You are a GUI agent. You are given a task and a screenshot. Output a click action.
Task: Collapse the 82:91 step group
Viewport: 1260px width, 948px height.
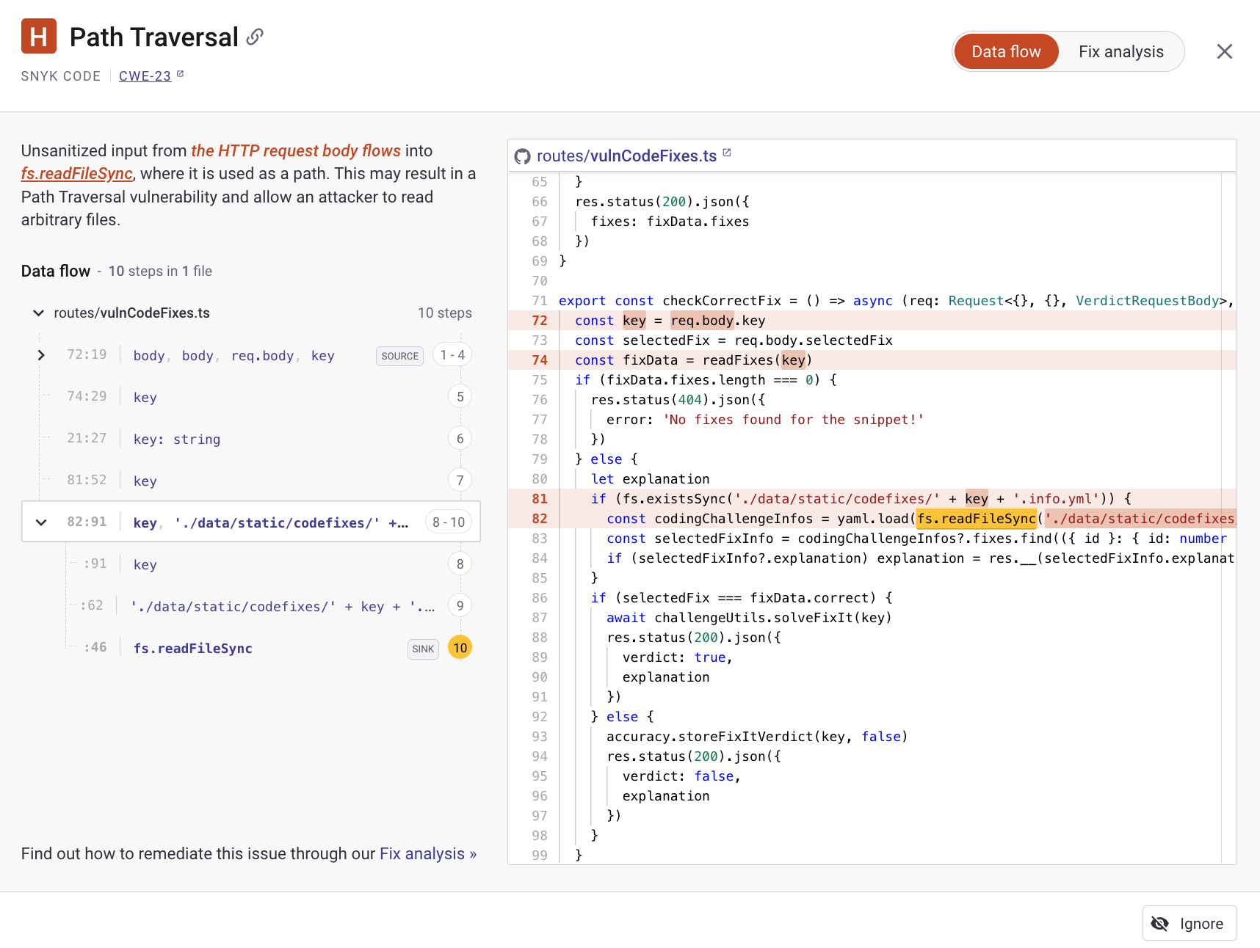click(41, 522)
